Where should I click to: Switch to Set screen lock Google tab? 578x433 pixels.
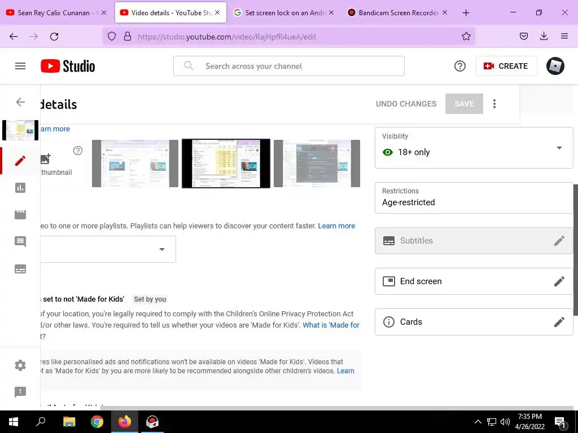[283, 12]
